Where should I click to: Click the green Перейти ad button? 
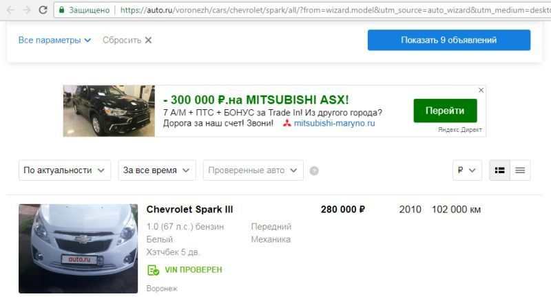coord(445,111)
